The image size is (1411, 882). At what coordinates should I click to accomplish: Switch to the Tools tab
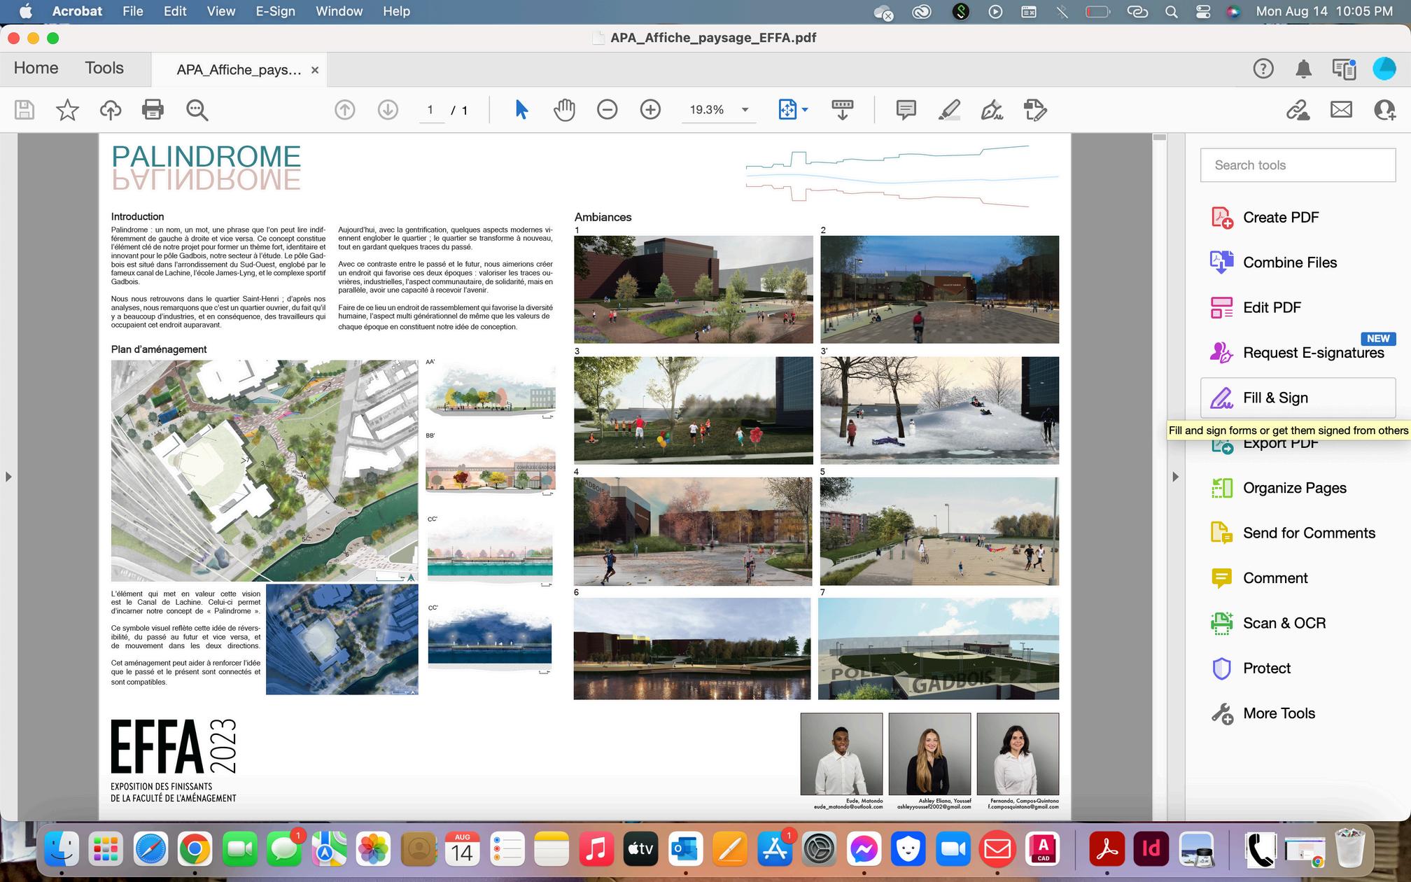point(104,68)
